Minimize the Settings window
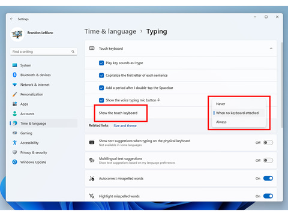 (255, 17)
